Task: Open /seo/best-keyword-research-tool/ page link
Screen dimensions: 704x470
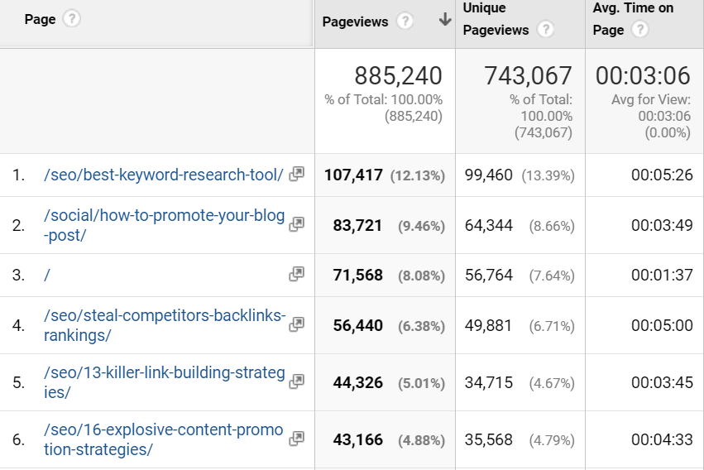Action: (163, 175)
